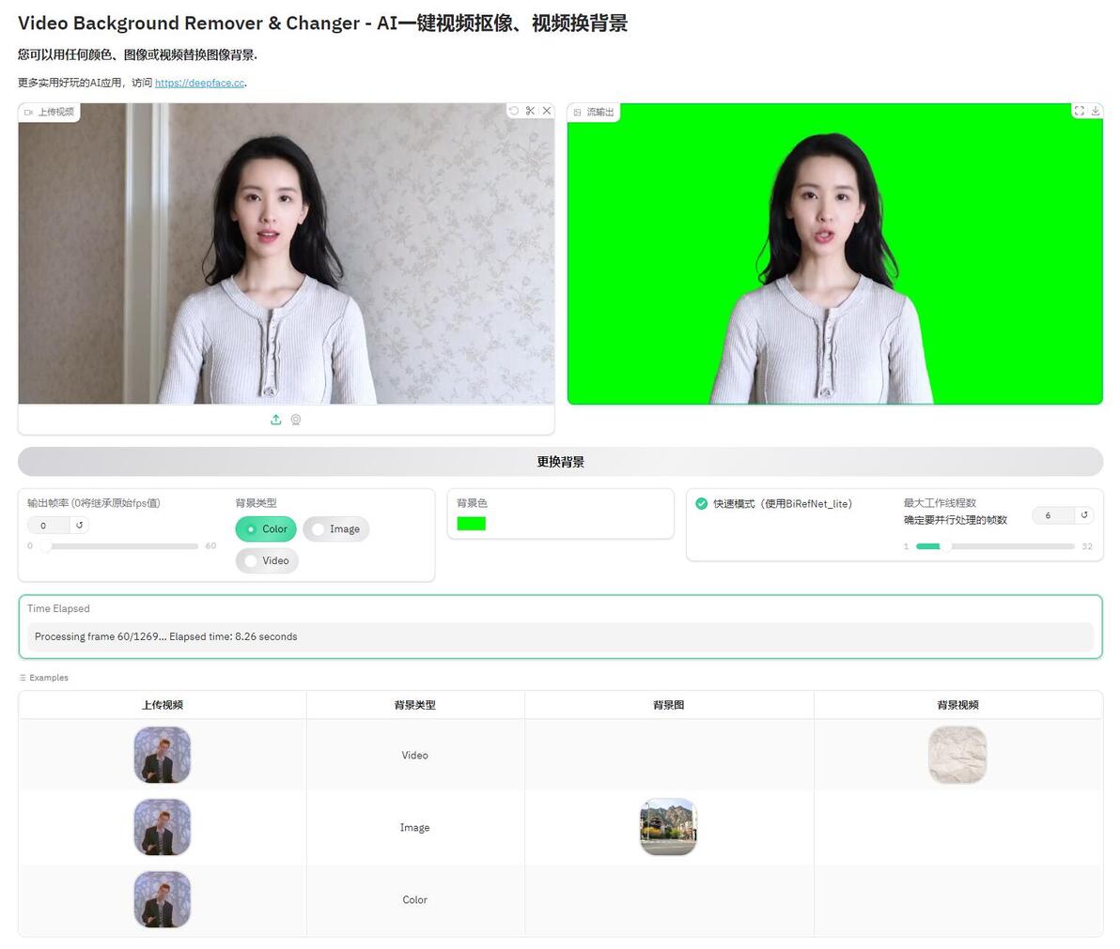Click the street scene background image thumbnail

(669, 827)
